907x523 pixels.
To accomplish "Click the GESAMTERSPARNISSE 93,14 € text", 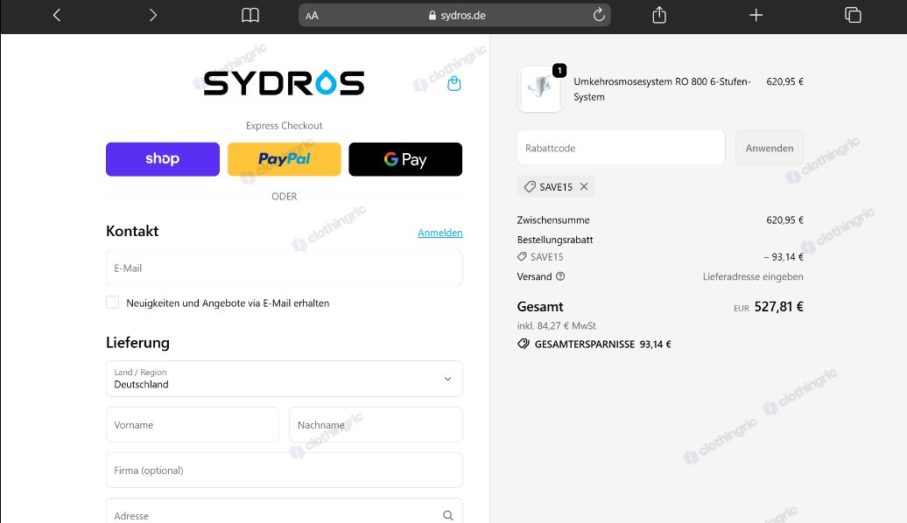I will [x=602, y=344].
